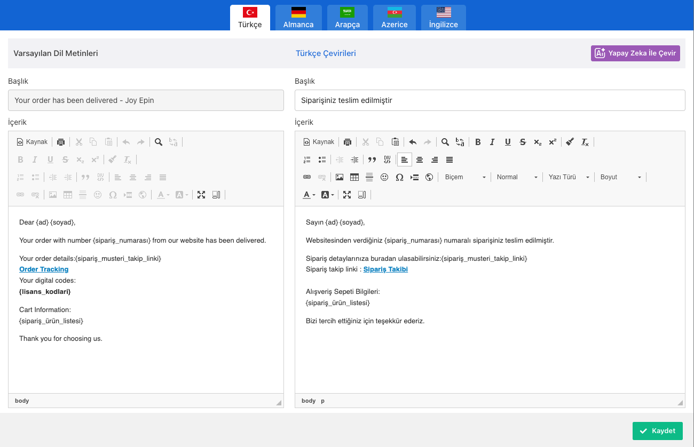The height and width of the screenshot is (447, 694).
Task: Open the text color picker in the right editor
Action: [309, 195]
